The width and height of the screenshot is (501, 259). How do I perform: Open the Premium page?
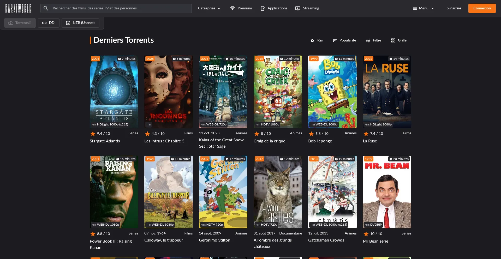pos(241,8)
